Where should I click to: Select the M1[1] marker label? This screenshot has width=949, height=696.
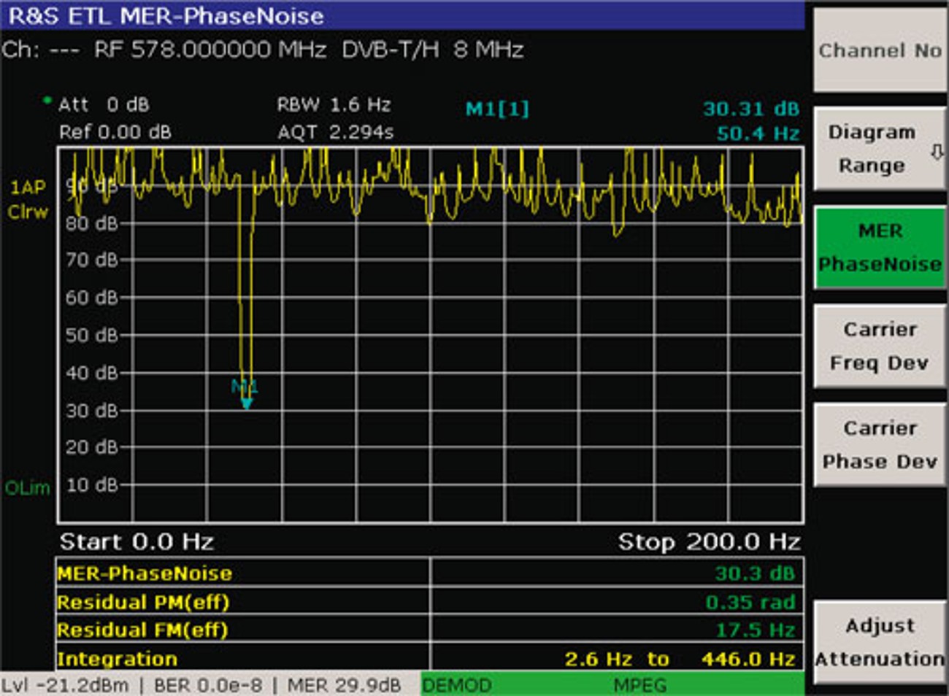(x=497, y=109)
